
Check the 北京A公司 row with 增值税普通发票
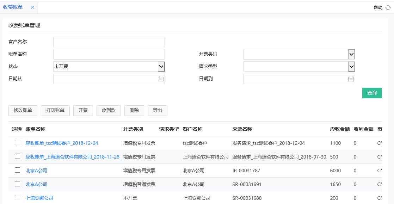click(x=17, y=184)
